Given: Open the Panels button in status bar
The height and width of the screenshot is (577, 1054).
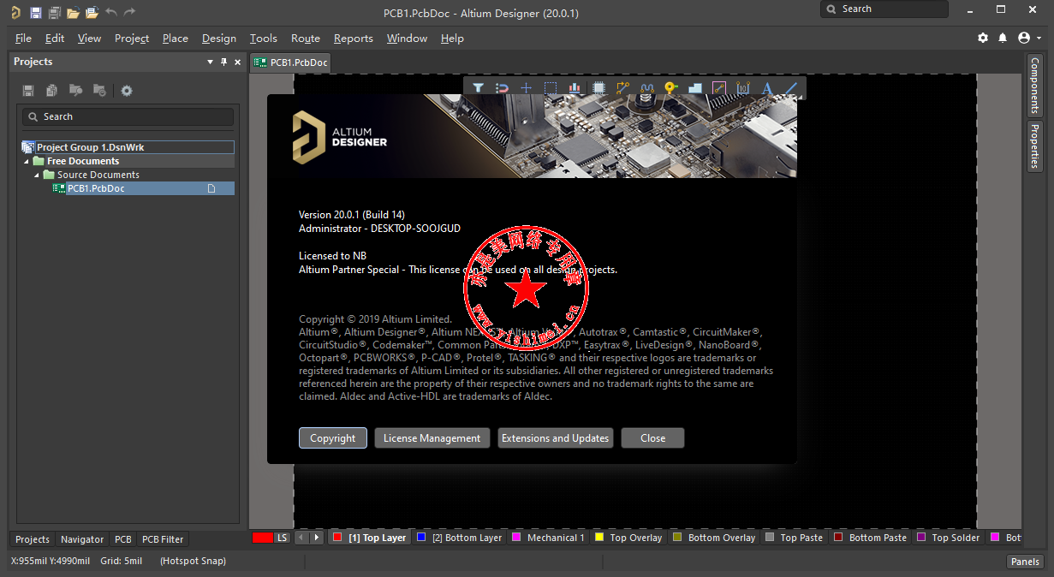Looking at the screenshot, I should (x=1025, y=562).
